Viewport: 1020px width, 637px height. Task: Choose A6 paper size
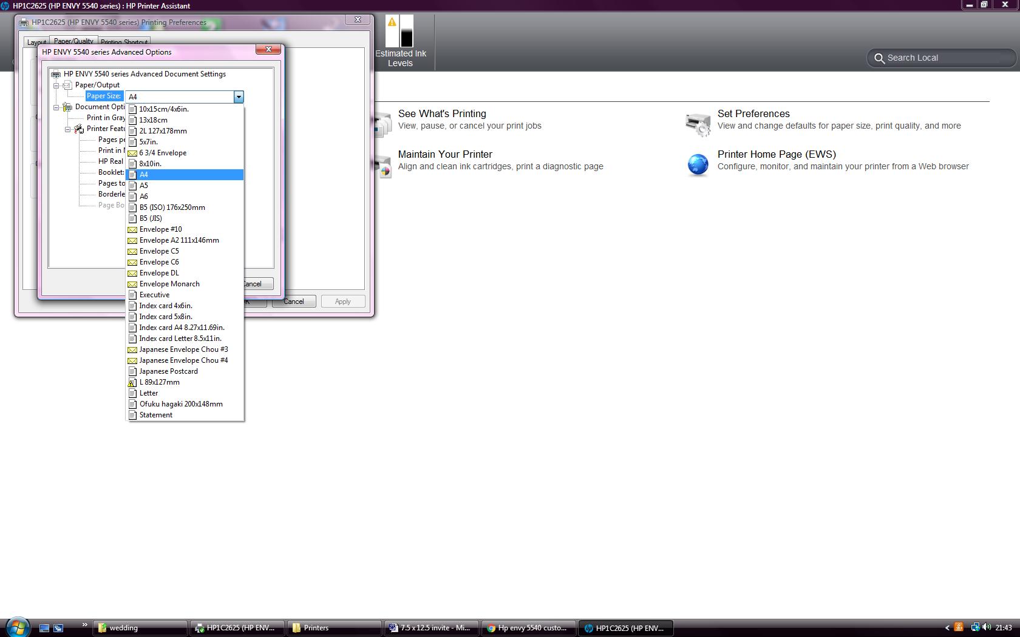pos(185,197)
